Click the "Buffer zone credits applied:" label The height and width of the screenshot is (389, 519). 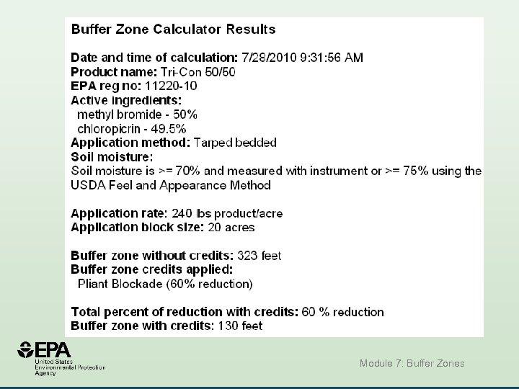pyautogui.click(x=151, y=270)
